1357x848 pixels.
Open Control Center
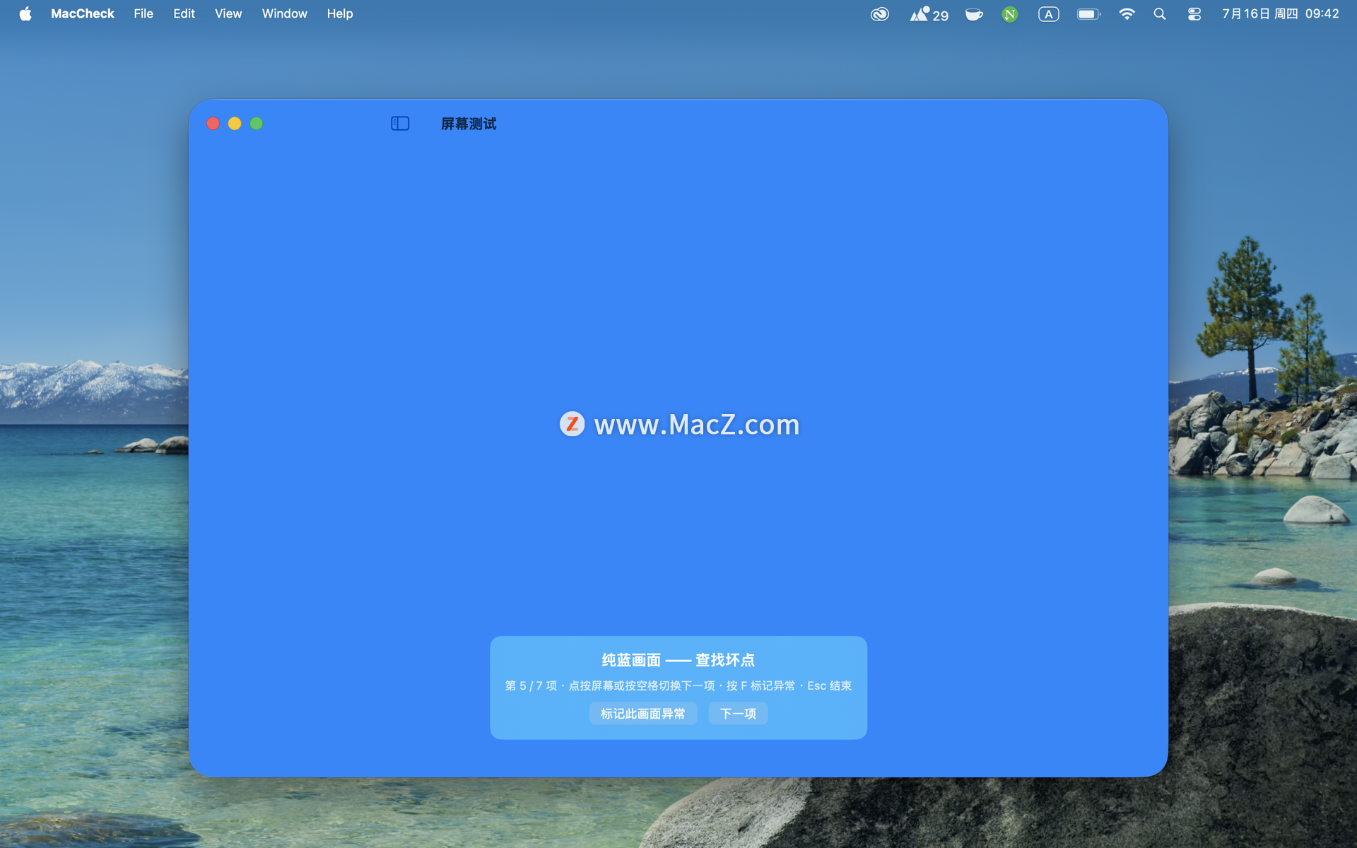(x=1194, y=14)
